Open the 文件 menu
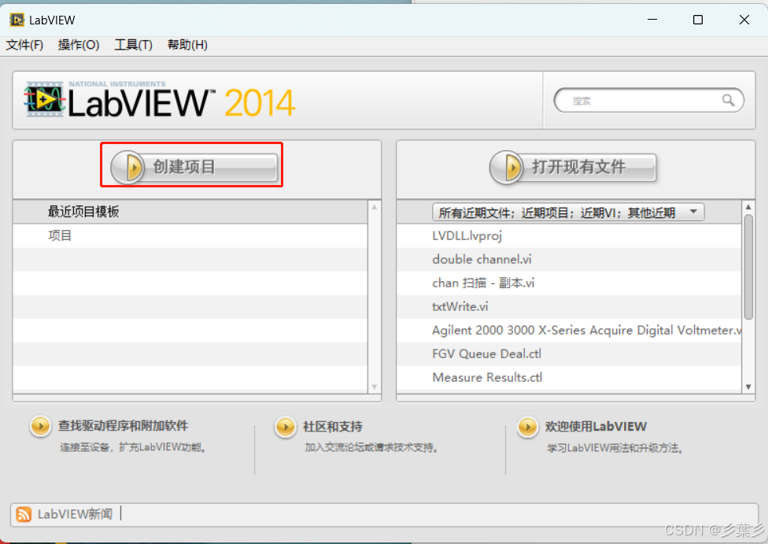This screenshot has width=768, height=544. click(24, 45)
